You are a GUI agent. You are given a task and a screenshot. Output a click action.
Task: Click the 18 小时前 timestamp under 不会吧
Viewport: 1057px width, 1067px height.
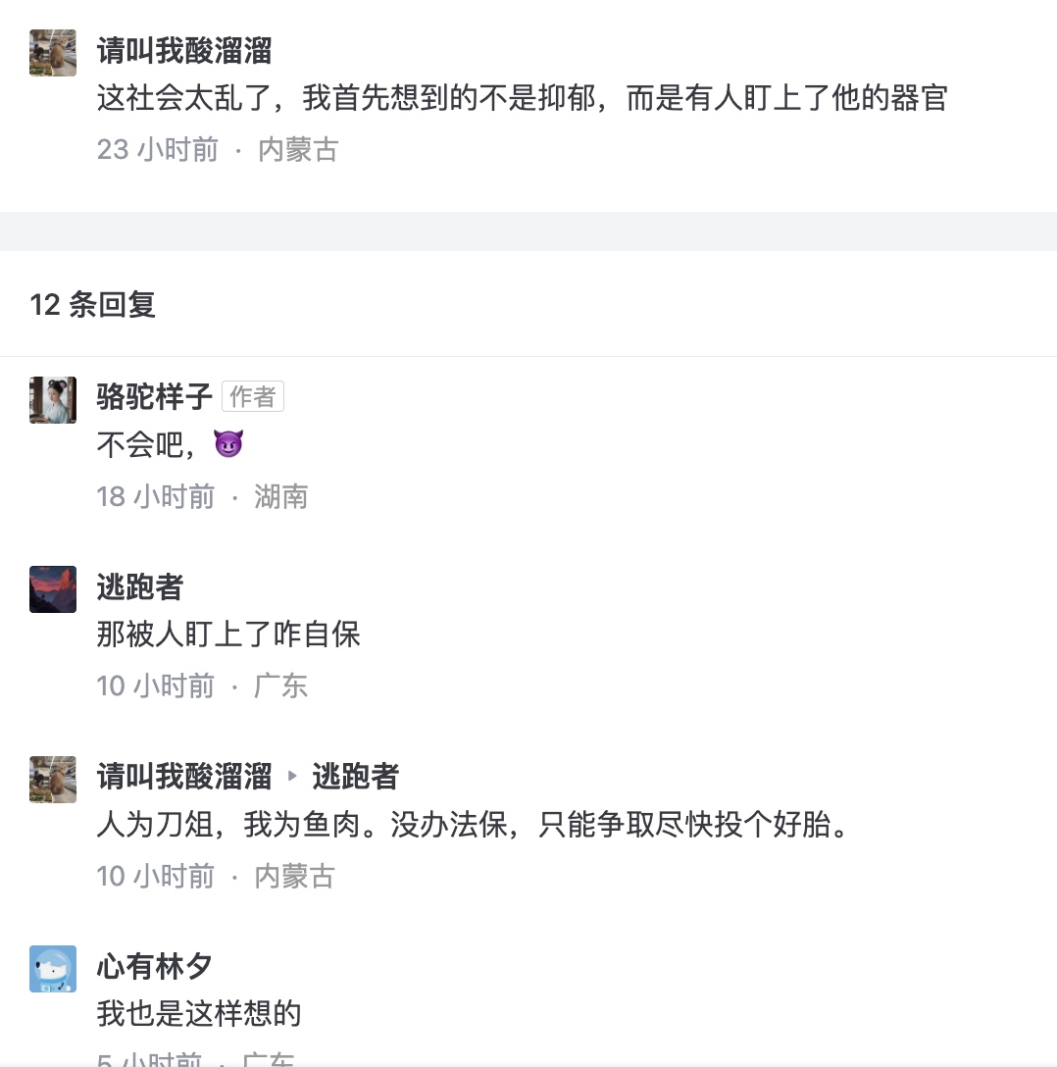155,496
